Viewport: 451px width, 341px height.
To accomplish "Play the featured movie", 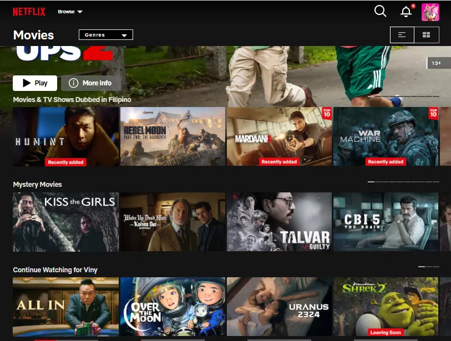I will [x=35, y=83].
